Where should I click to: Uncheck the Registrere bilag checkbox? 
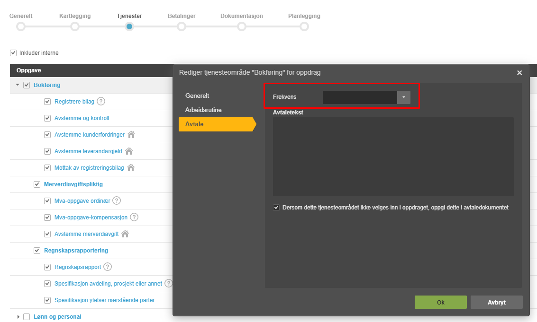coord(47,102)
